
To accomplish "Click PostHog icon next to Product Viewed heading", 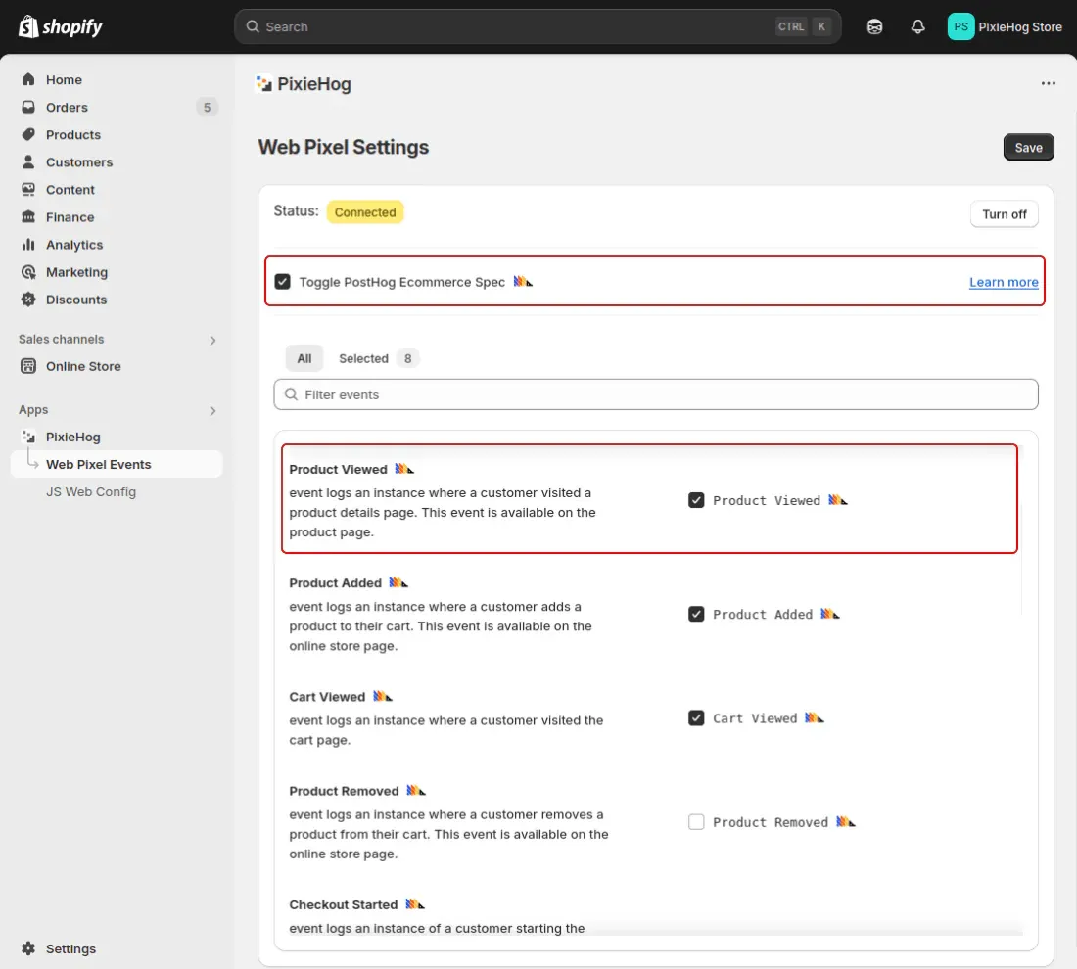I will coord(403,469).
